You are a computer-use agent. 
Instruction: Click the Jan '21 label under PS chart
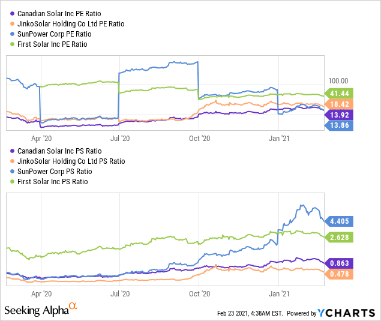coord(279,294)
